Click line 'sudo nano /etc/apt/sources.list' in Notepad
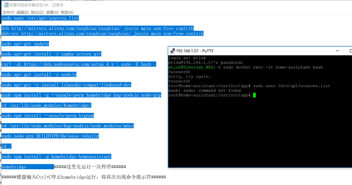 [40, 18]
